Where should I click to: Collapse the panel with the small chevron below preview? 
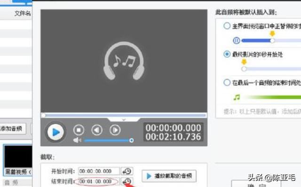point(124,120)
